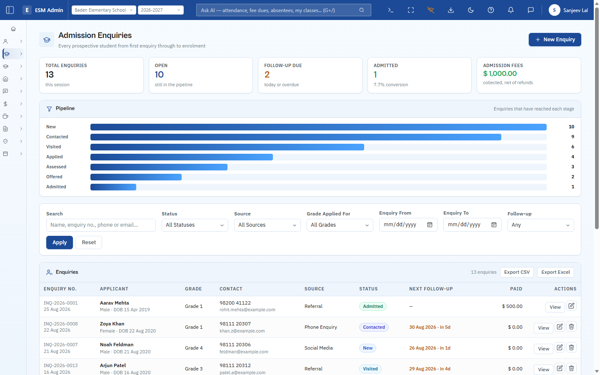Screen dimensions: 600x375
Task: Expand the chevron beside the person sidebar icon
Action: (x=21, y=41)
